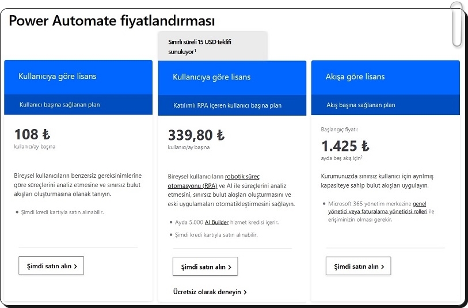The image size is (468, 308).
Task: Click the Akışa göre lisans card header
Action: 385,77
